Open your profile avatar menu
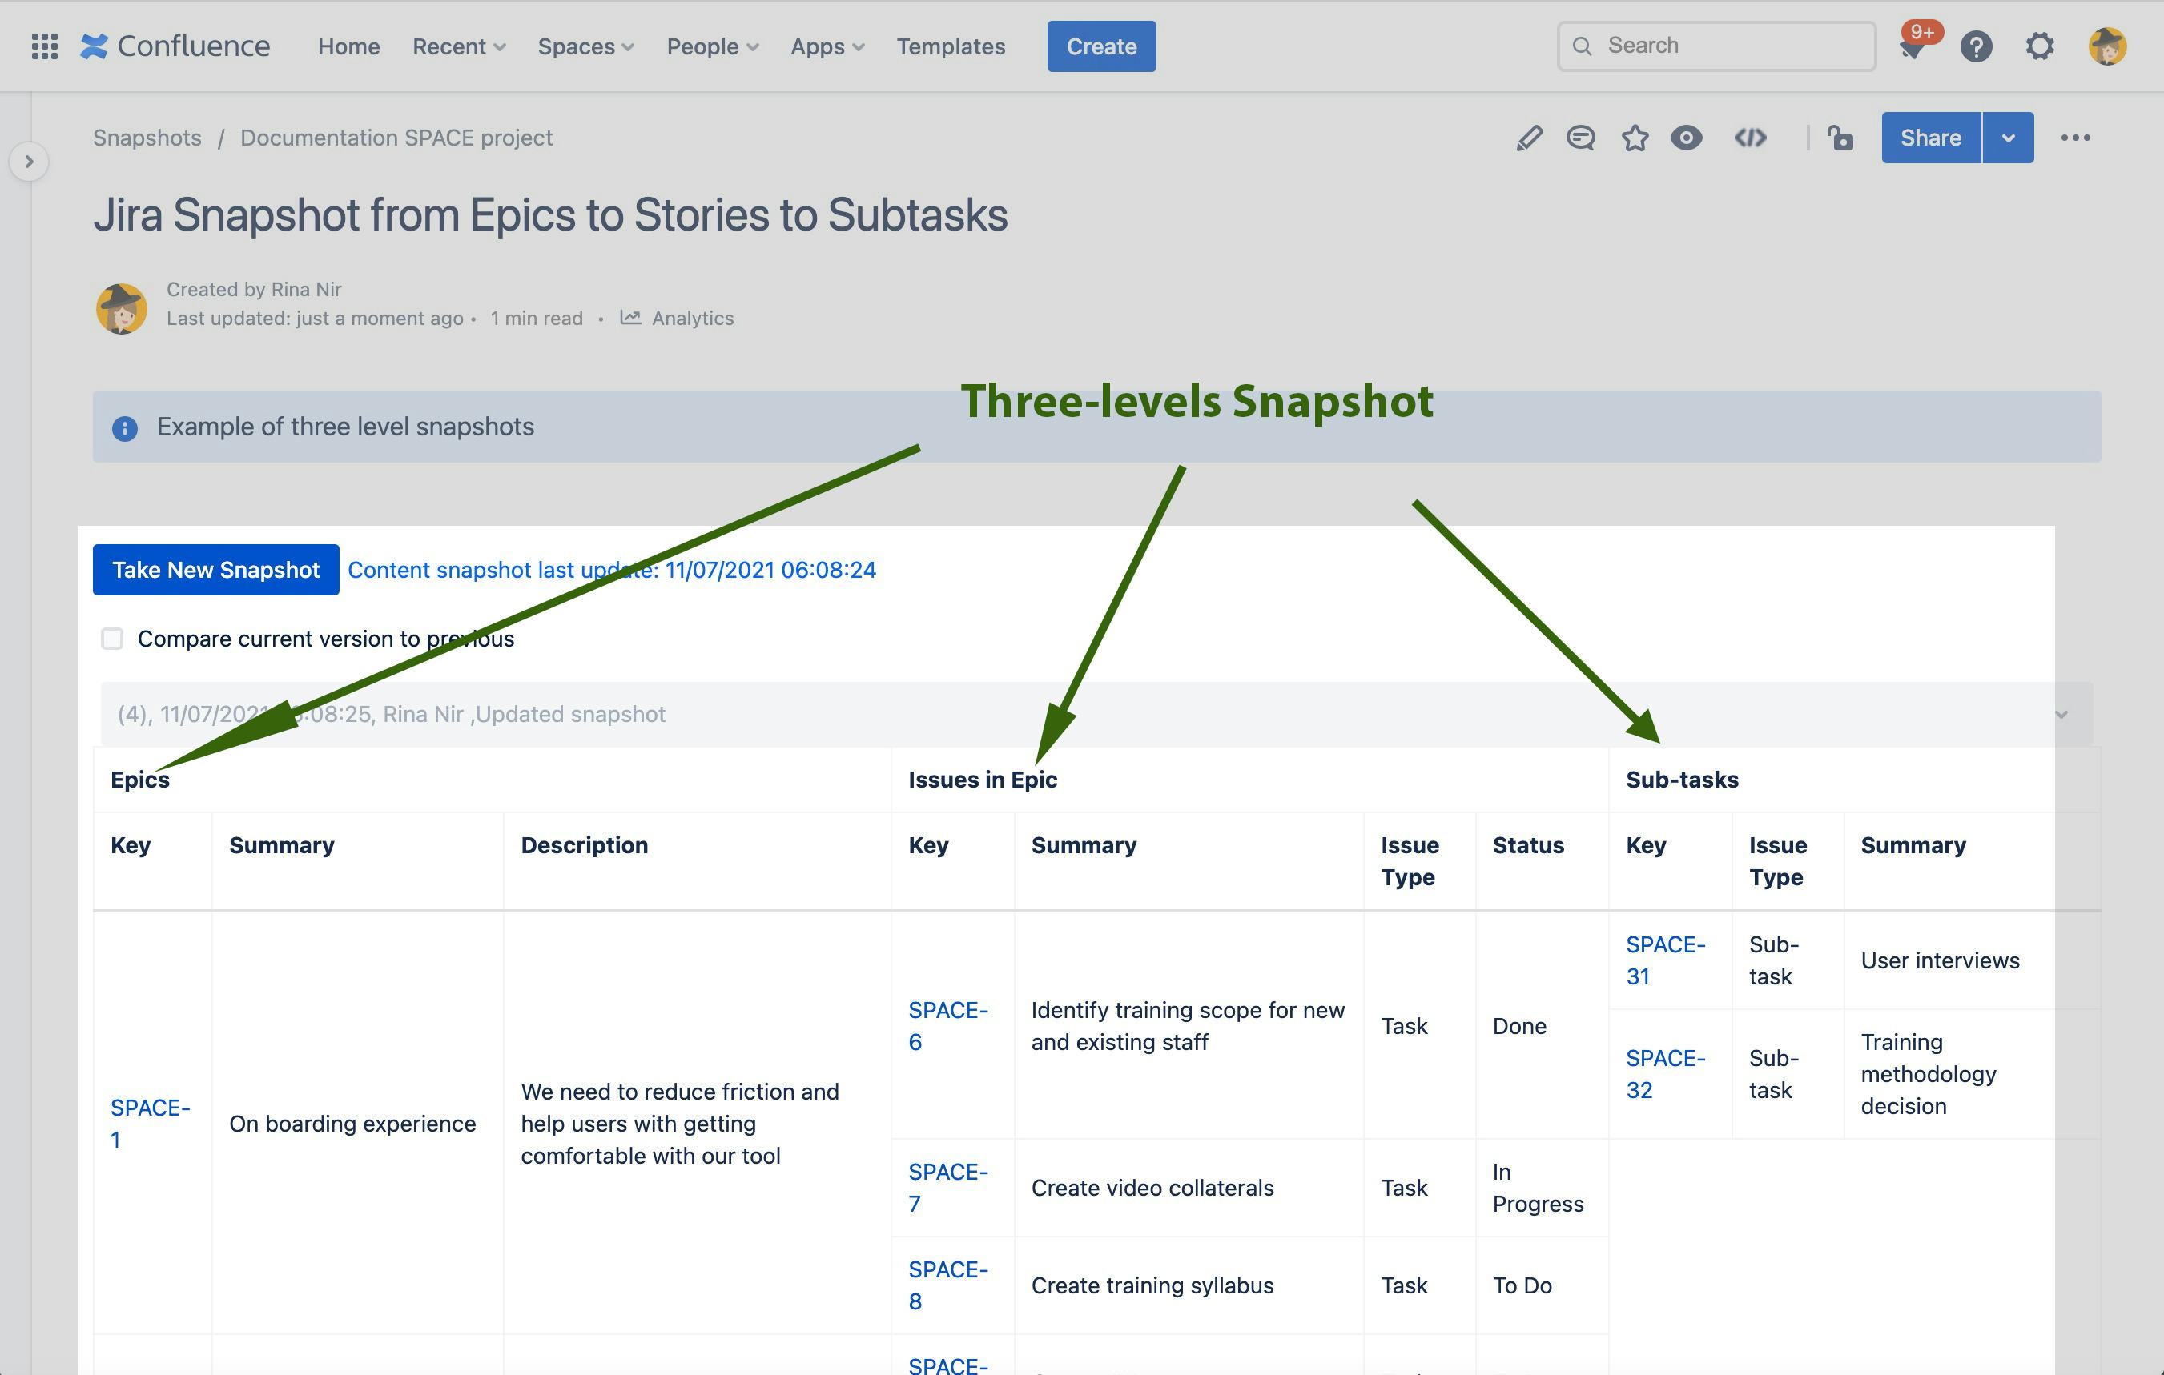This screenshot has width=2164, height=1375. tap(2107, 46)
